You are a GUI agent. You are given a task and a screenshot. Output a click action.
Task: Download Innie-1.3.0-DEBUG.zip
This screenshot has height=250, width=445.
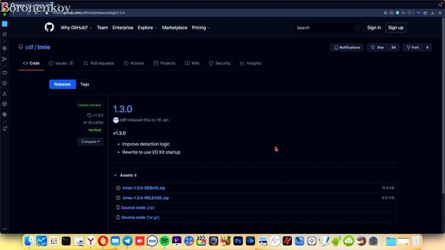tap(144, 188)
